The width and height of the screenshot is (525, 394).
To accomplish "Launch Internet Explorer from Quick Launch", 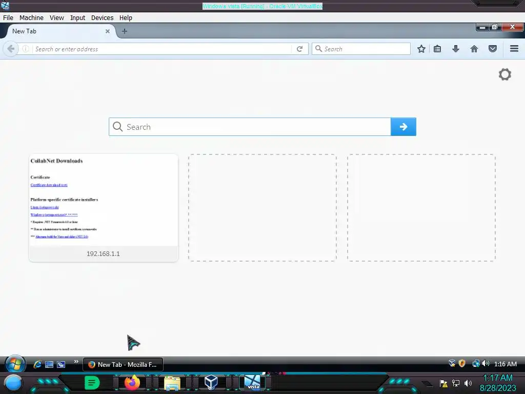I will (x=37, y=364).
